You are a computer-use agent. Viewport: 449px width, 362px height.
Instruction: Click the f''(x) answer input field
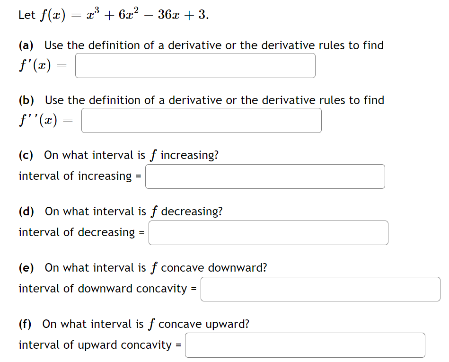coord(201,121)
